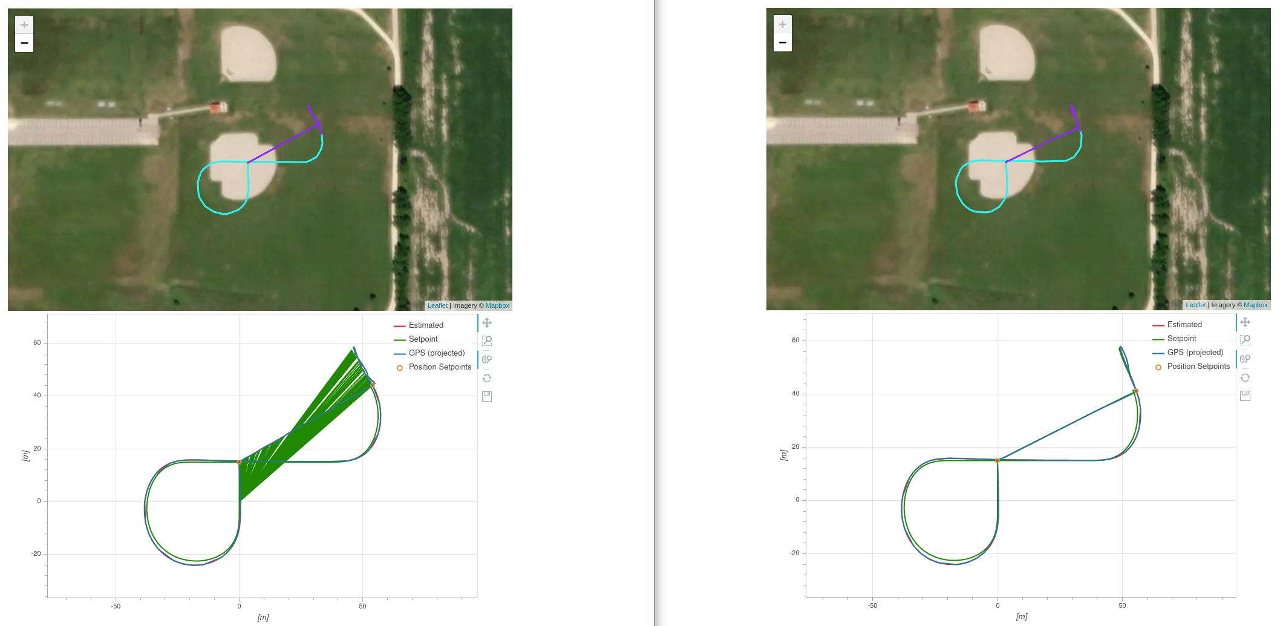Select the pan tool on the right plot toolbar
Viewport: 1280px width, 626px height.
click(x=1246, y=322)
